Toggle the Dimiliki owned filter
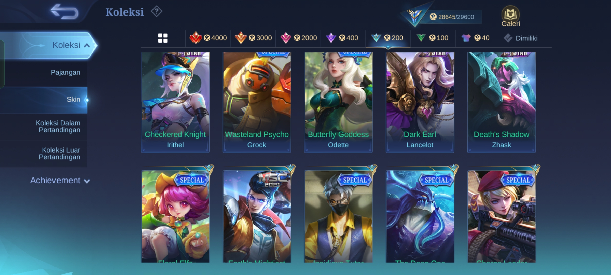The height and width of the screenshot is (275, 611). [520, 38]
